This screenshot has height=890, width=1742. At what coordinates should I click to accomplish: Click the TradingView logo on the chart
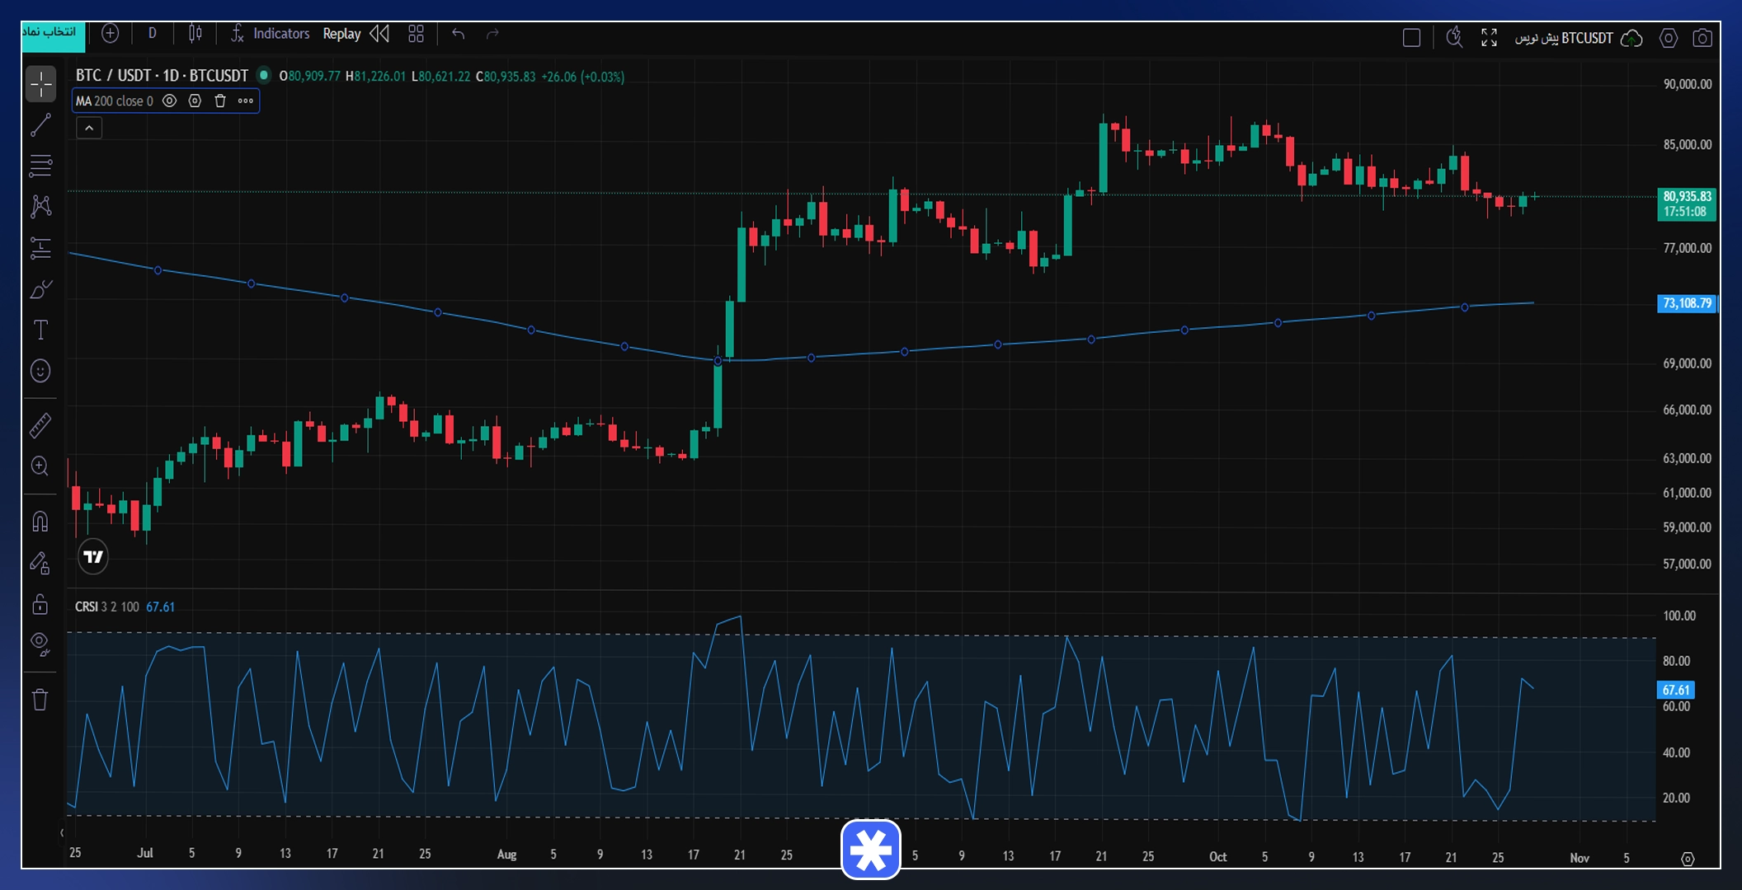pos(93,557)
